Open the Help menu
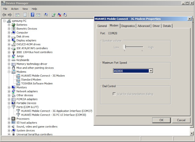Viewport: 195px width, 142px height. coord(34,9)
